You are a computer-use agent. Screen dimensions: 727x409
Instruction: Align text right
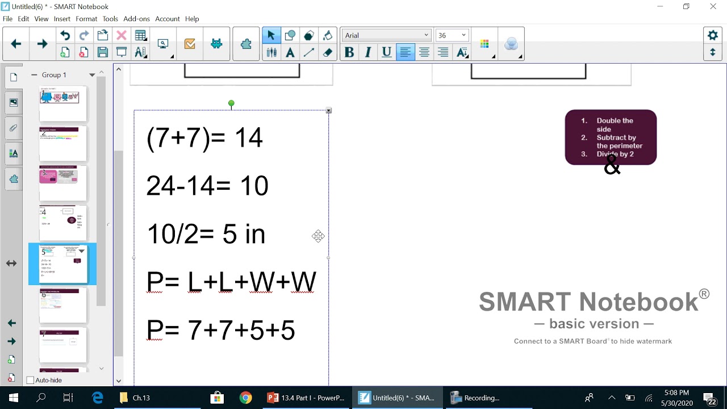443,52
